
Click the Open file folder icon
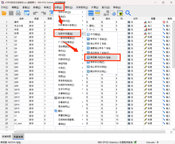point(4,13)
